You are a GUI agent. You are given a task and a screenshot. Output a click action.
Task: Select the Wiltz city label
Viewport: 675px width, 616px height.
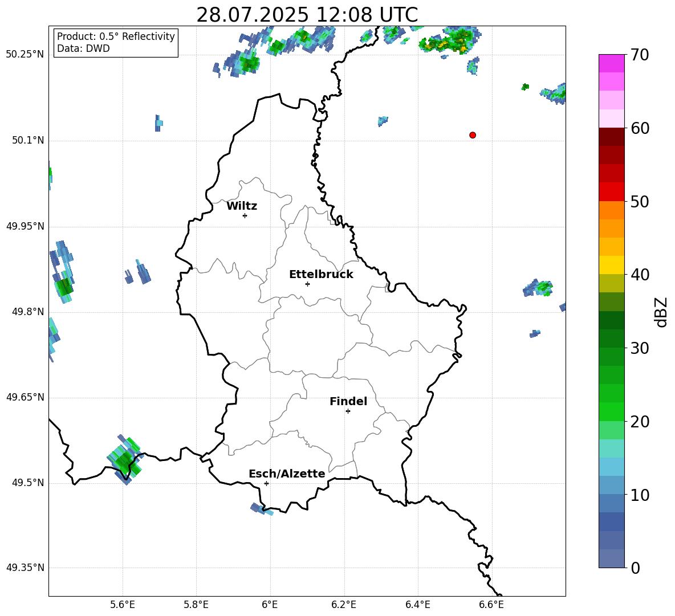pos(242,206)
